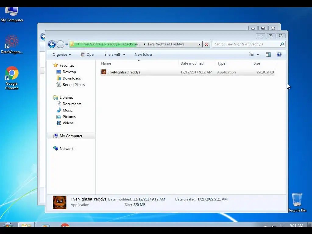
Task: Select the Five-Nights-at-Freddys-Repack-Ga... breadcrumb
Action: (x=111, y=44)
